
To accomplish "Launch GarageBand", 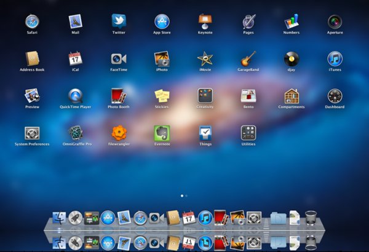I will (x=248, y=58).
